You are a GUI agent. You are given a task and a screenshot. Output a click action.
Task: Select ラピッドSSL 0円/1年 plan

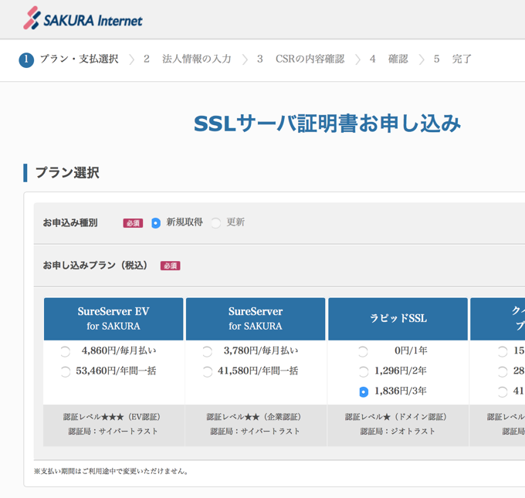(363, 351)
